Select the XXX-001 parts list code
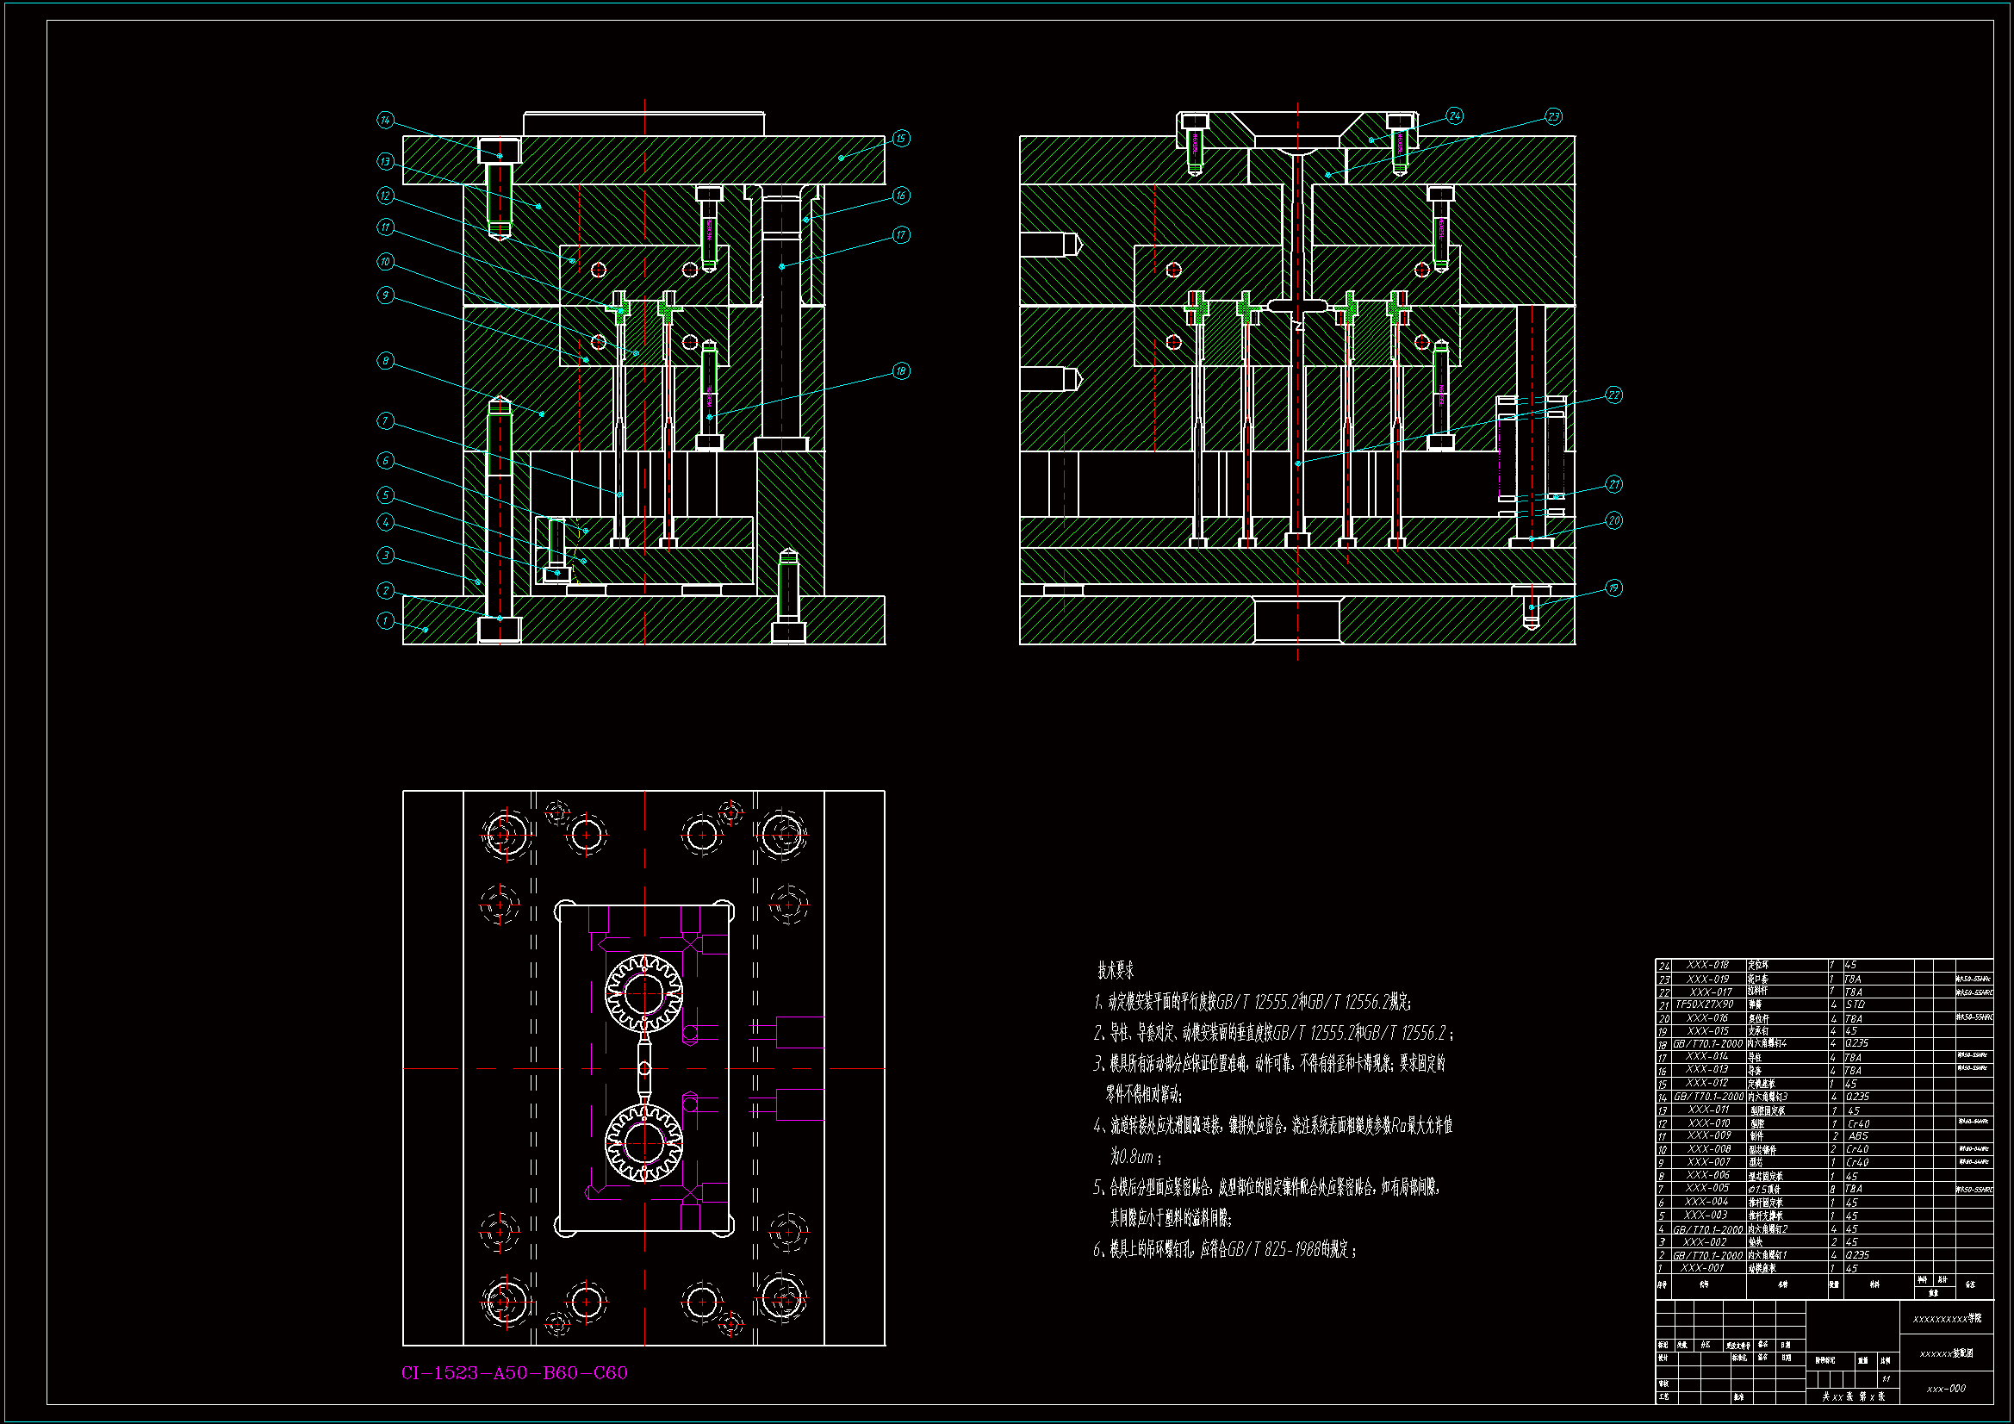2014x1424 pixels. pos(1704,1268)
